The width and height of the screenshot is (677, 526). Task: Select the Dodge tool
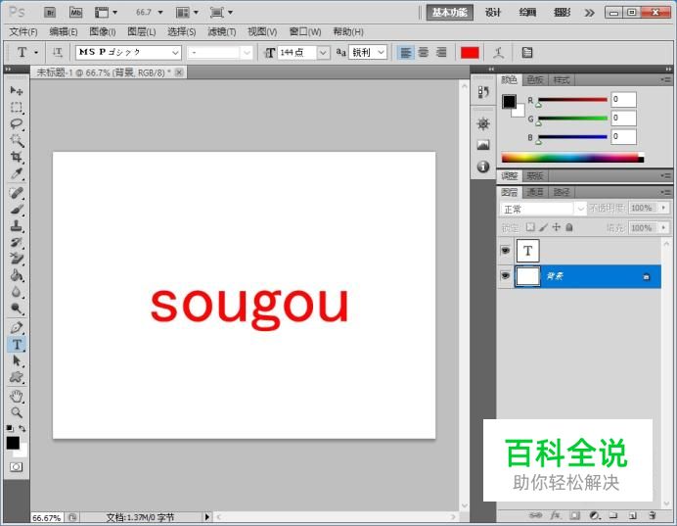[17, 309]
